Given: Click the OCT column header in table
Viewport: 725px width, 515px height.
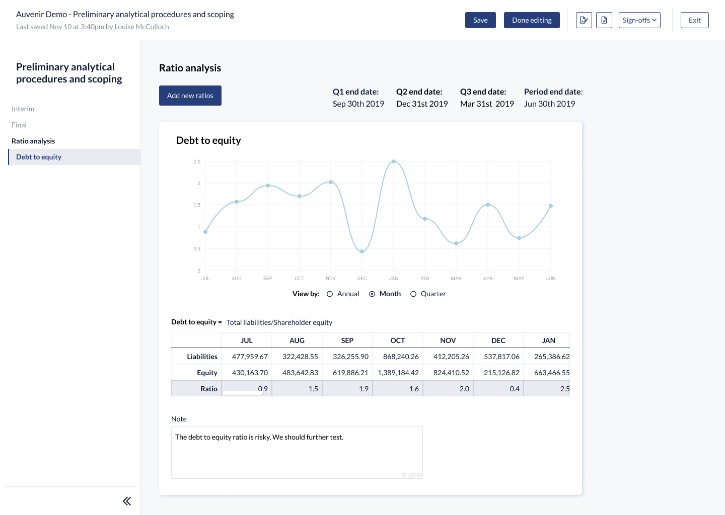Looking at the screenshot, I should [x=398, y=340].
